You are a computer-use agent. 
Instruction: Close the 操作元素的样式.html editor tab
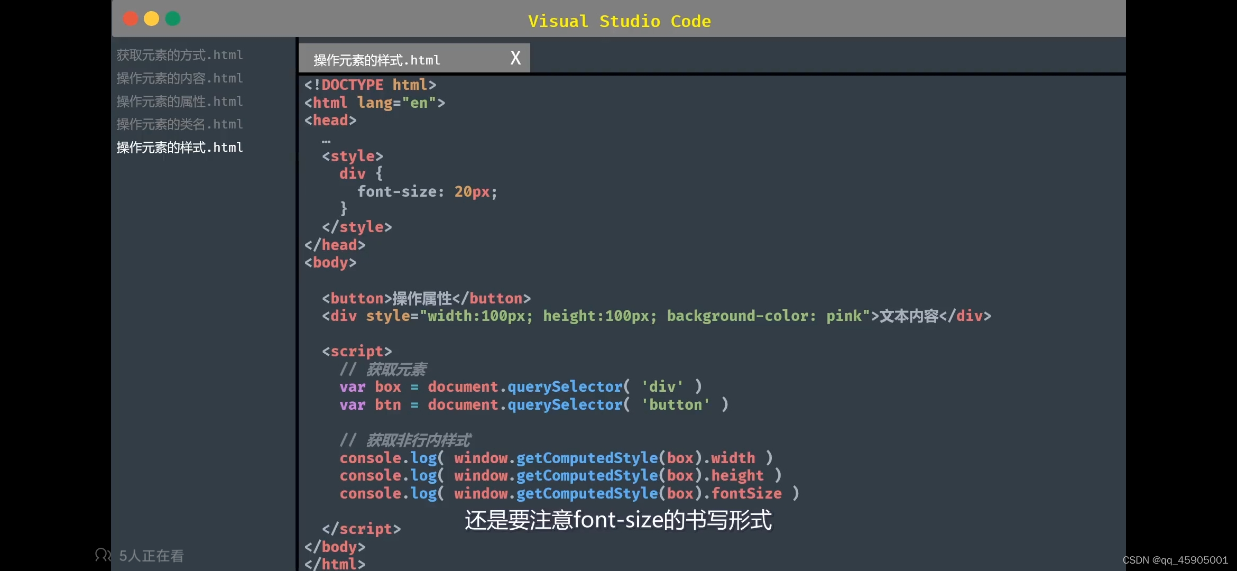tap(515, 58)
